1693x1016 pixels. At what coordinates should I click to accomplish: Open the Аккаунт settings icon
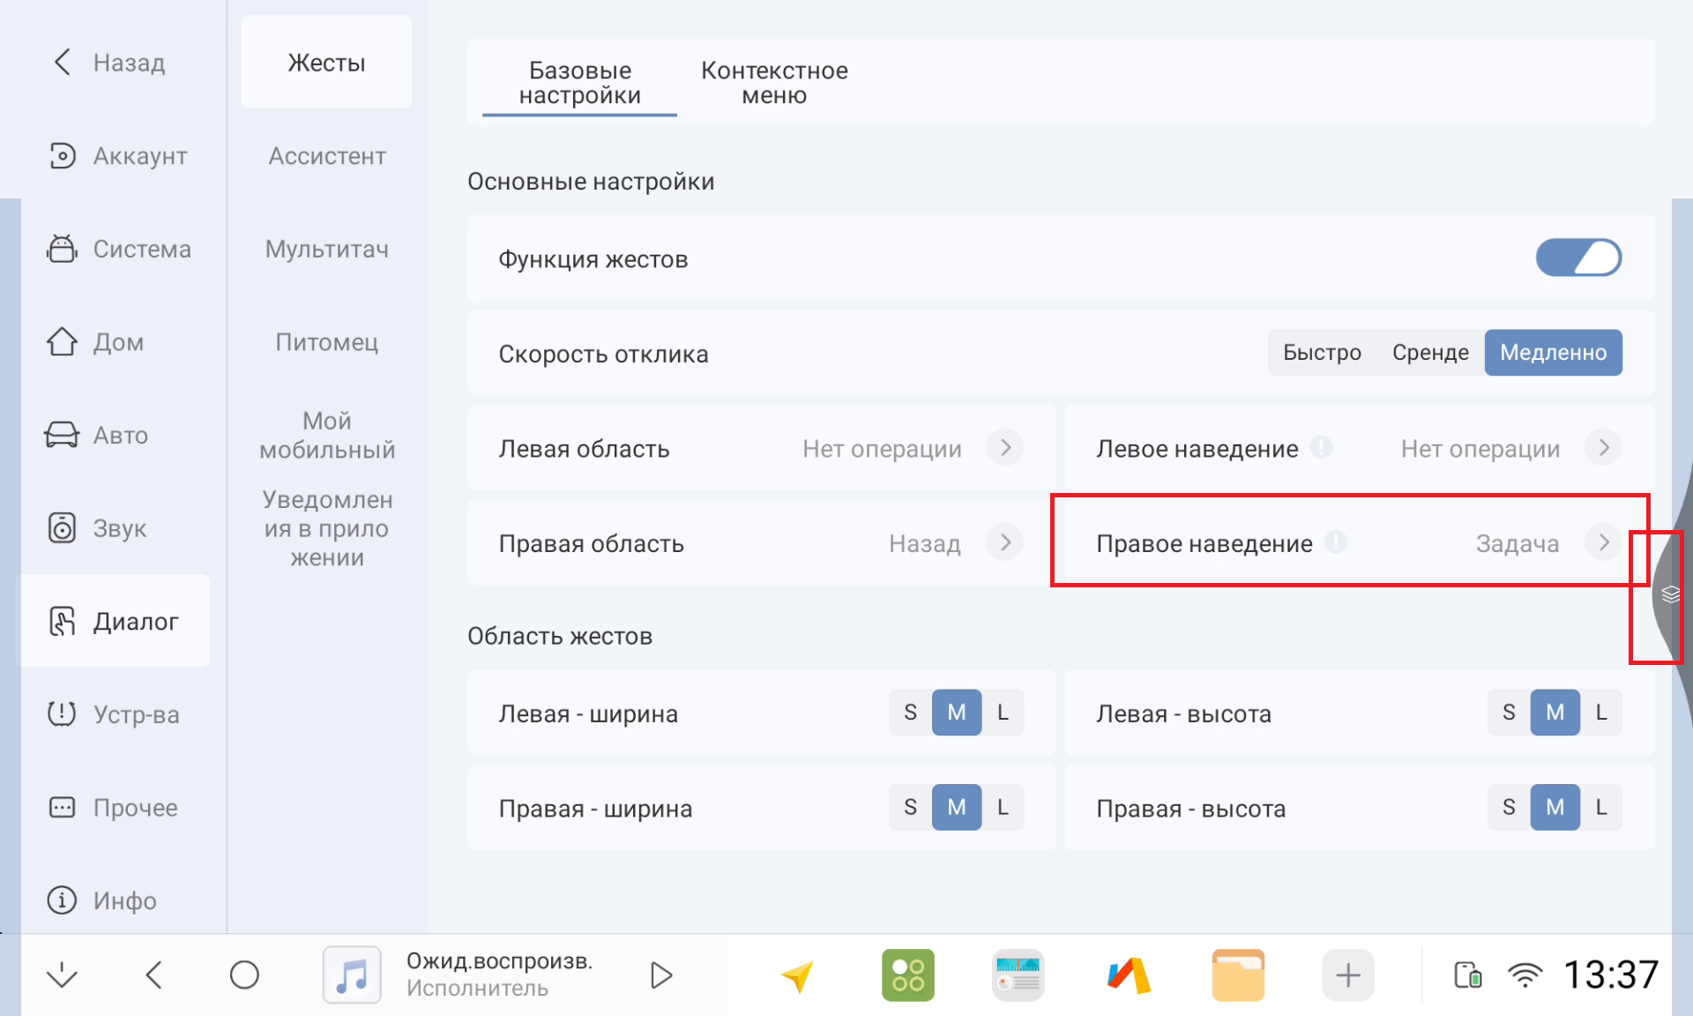click(62, 155)
